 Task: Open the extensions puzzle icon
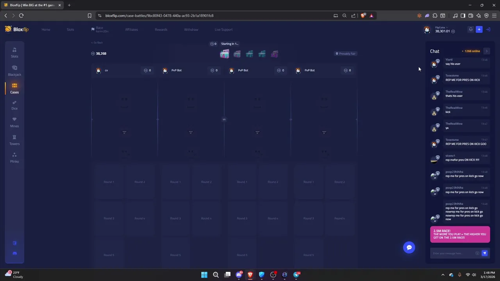435,16
